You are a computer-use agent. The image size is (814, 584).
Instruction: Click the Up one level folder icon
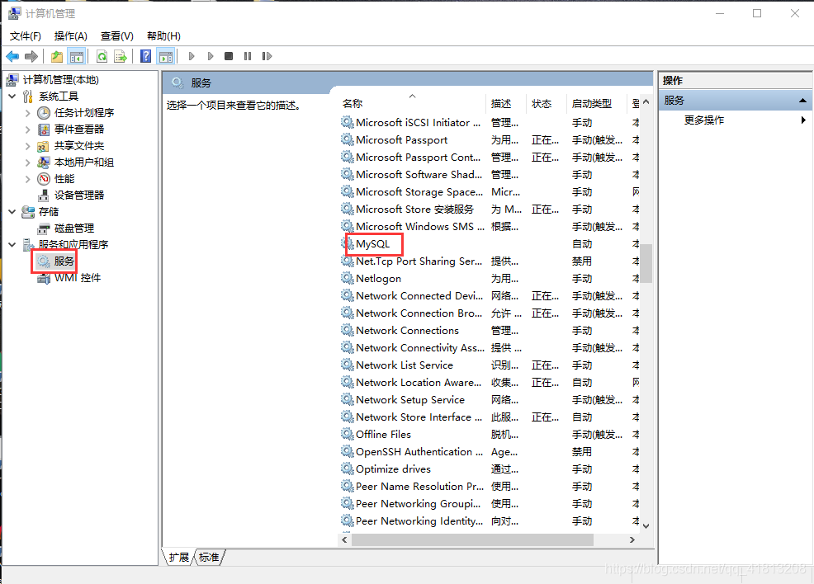(57, 56)
